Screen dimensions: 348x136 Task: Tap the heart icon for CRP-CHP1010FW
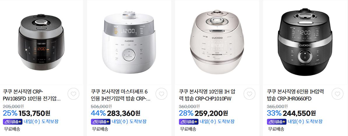coord(249,94)
